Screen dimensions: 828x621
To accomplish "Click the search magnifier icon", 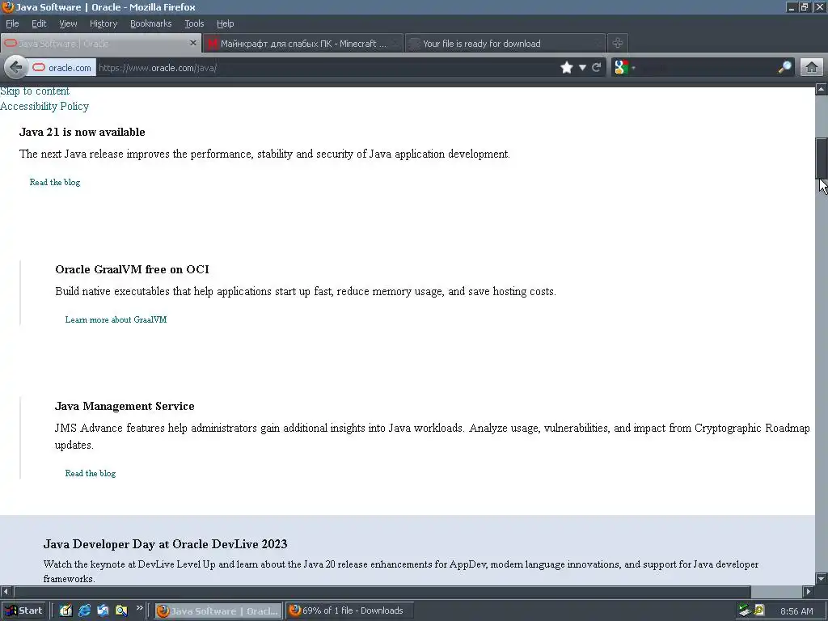I will 784,68.
